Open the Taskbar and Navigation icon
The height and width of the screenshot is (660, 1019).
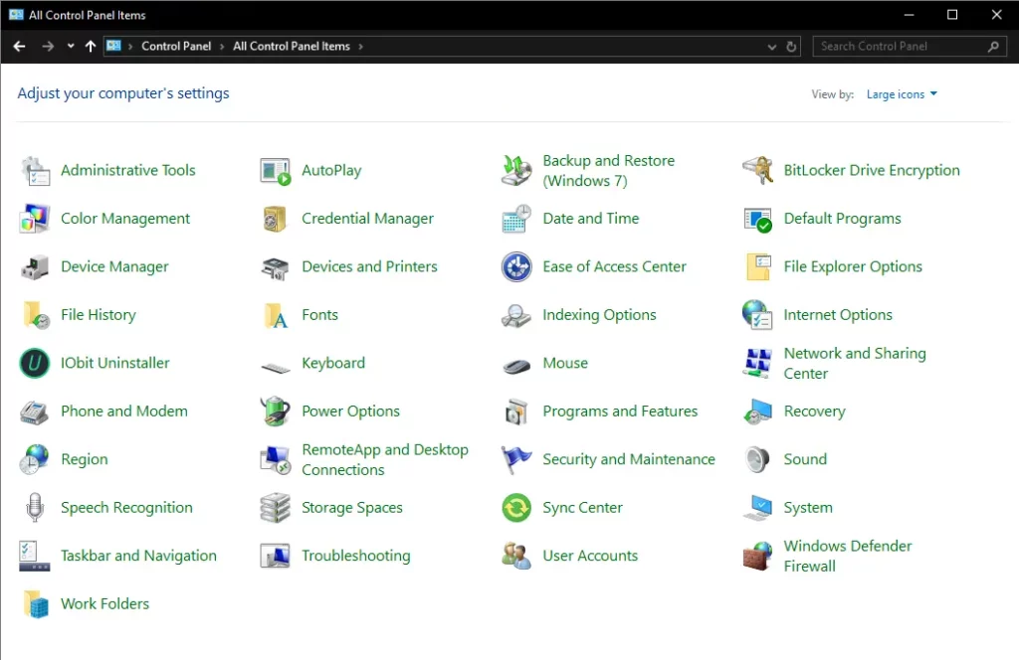[35, 556]
